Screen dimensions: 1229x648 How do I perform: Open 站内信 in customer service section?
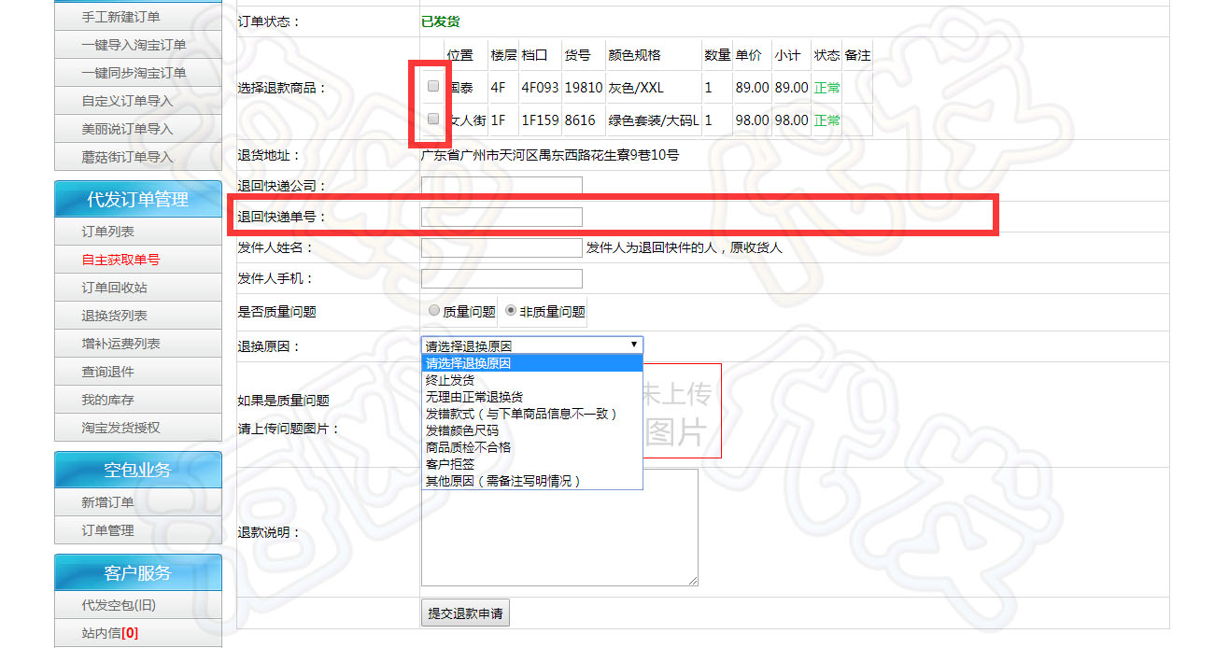[x=109, y=633]
